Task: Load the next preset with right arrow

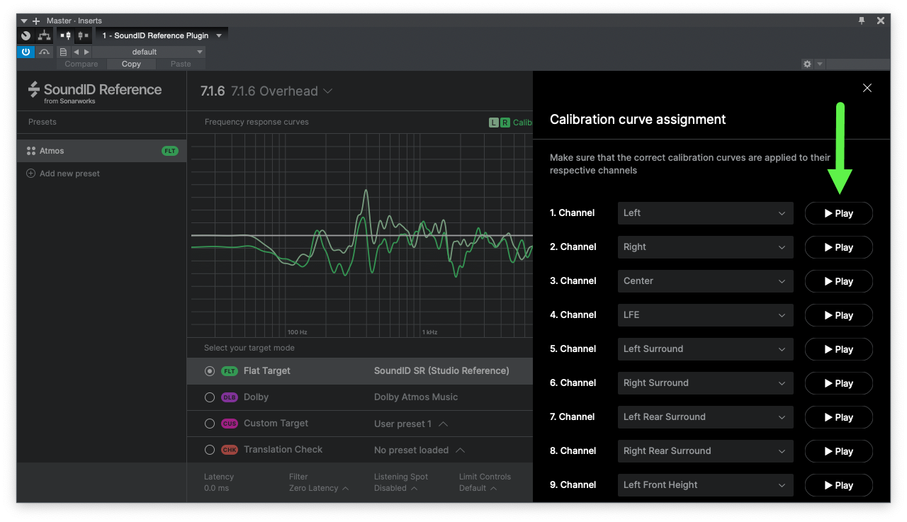Action: tap(87, 52)
